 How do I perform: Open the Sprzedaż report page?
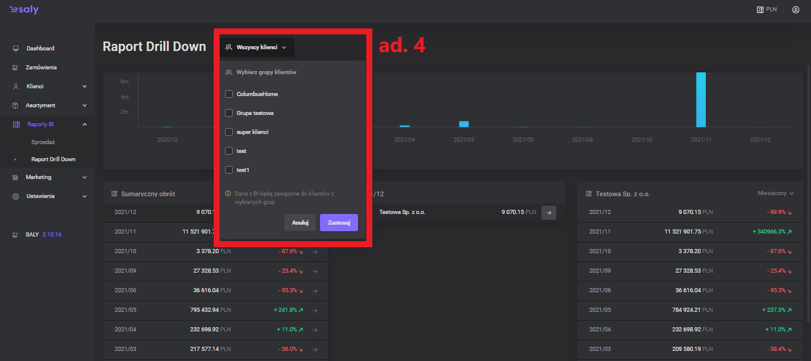tap(43, 142)
